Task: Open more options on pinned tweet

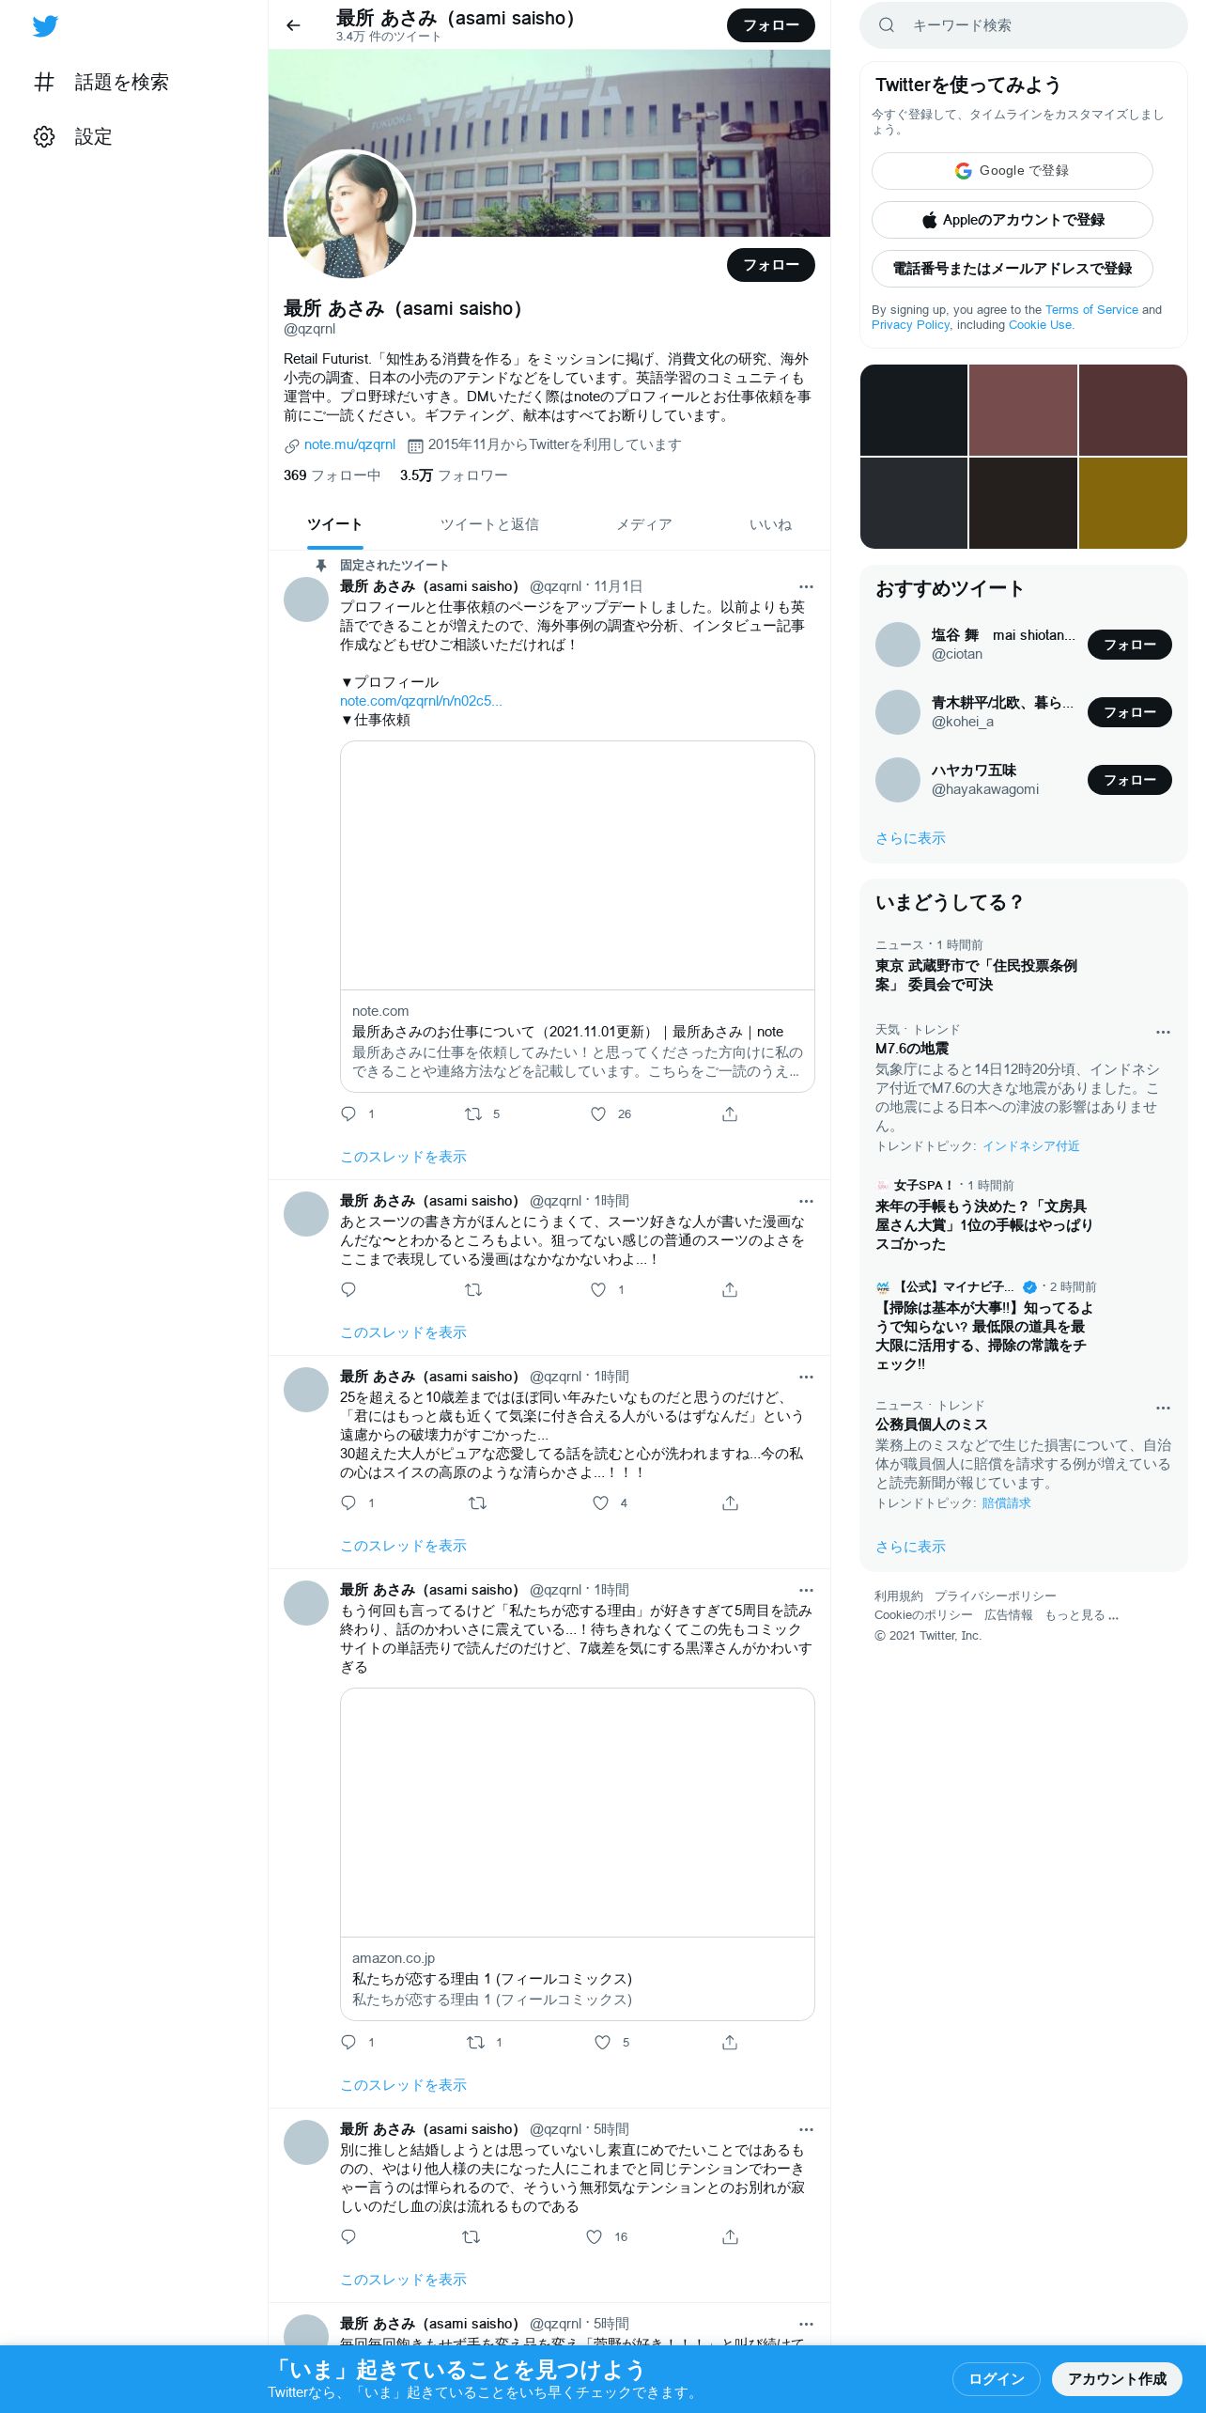Action: coord(806,586)
